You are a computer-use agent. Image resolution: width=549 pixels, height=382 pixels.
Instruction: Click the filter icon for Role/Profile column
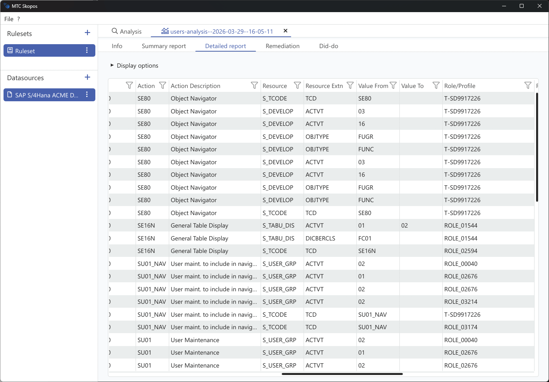click(528, 85)
